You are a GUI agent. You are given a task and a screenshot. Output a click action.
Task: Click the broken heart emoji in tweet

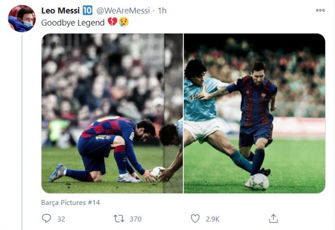tap(112, 23)
